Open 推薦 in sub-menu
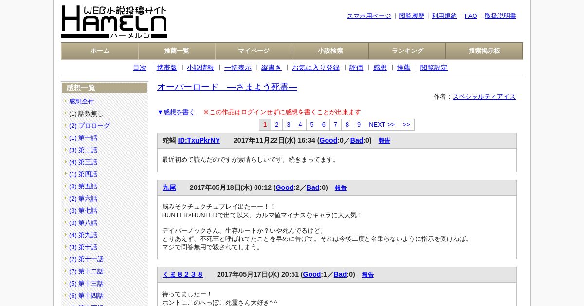This screenshot has height=306, width=584. (x=403, y=68)
